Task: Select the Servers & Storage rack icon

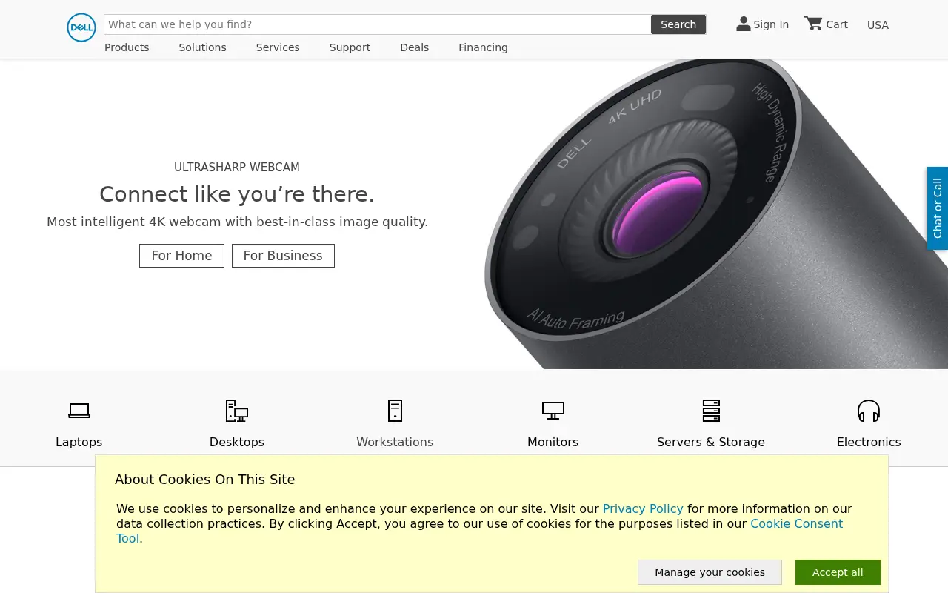Action: click(x=711, y=411)
